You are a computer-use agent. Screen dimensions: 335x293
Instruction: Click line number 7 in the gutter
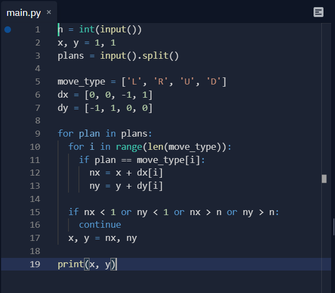(x=37, y=108)
